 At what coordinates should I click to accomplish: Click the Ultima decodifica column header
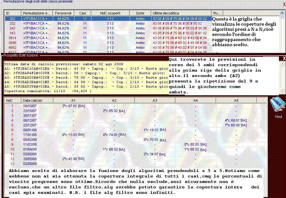click(x=181, y=13)
